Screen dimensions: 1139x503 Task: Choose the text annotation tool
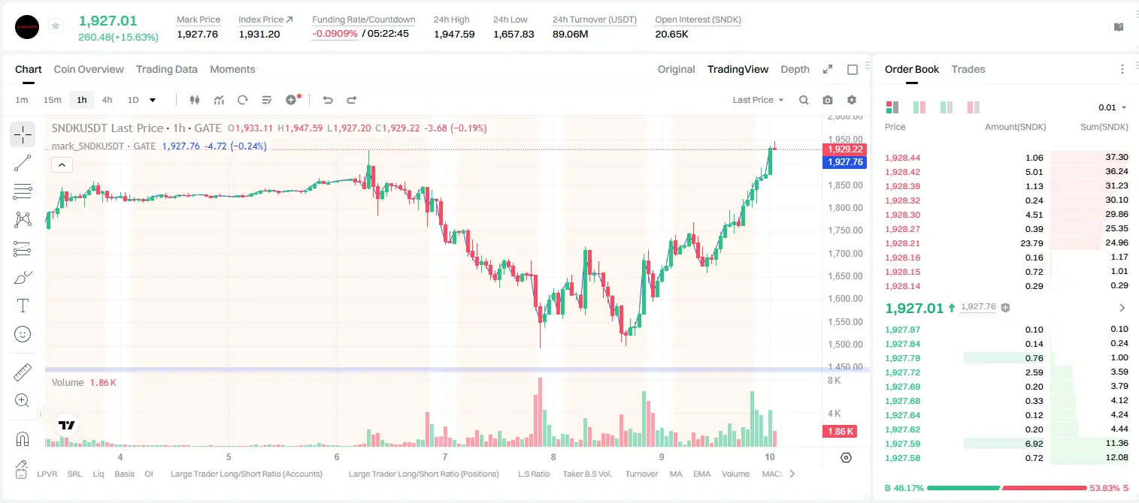pos(23,306)
